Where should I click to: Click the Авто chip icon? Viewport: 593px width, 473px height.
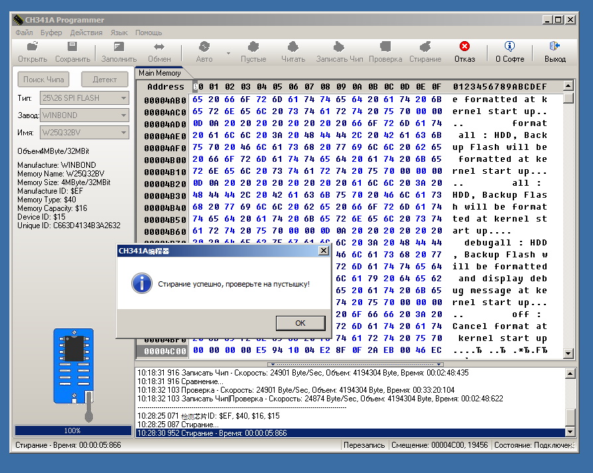click(x=204, y=47)
